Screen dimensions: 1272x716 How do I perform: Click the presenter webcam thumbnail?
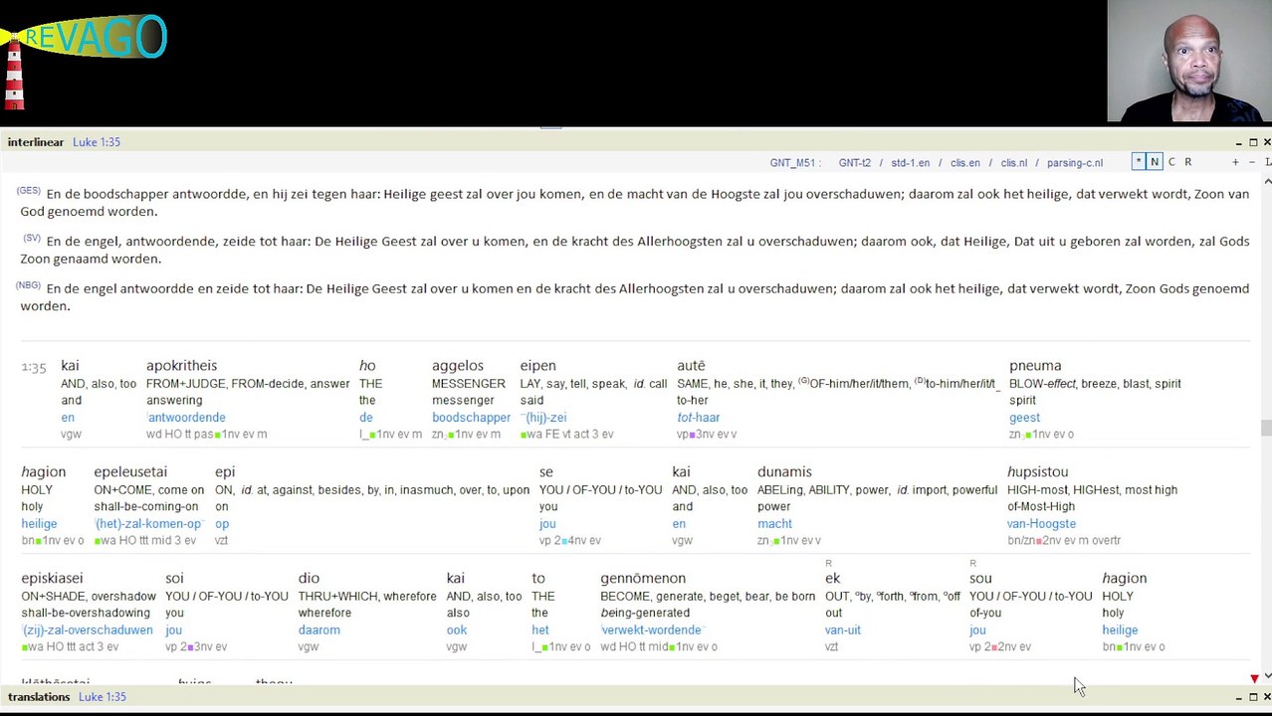1189,62
